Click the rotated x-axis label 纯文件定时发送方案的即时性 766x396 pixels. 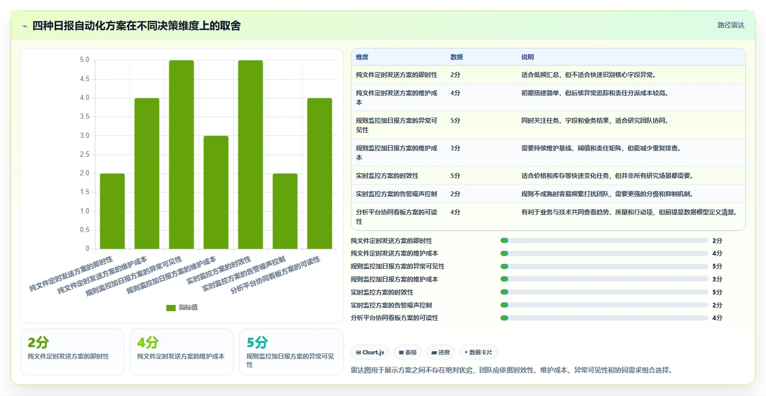pyautogui.click(x=71, y=274)
